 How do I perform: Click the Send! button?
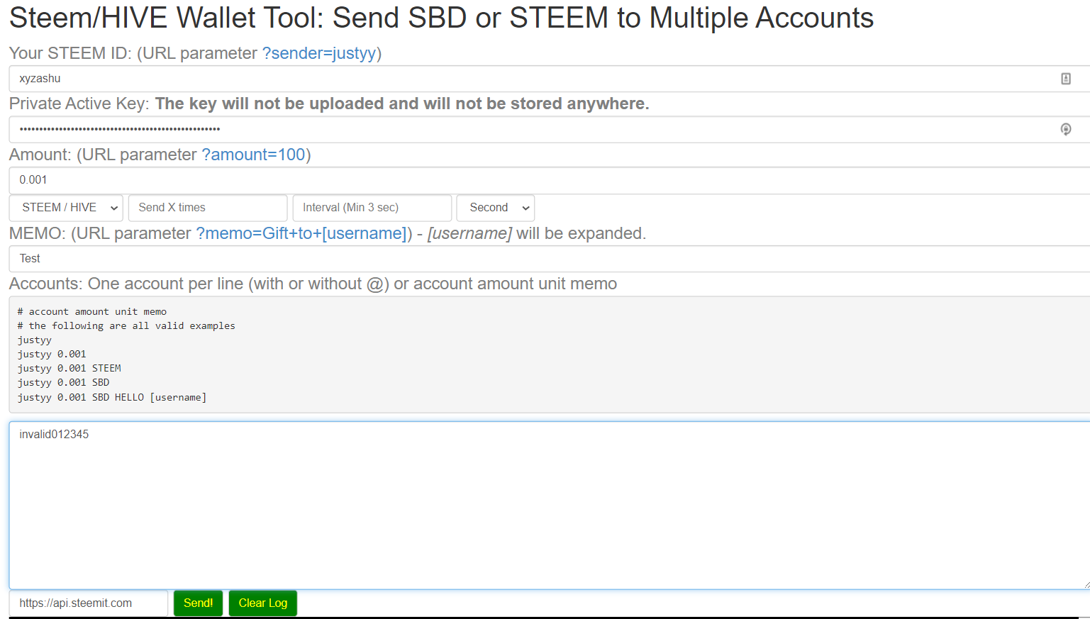tap(199, 603)
